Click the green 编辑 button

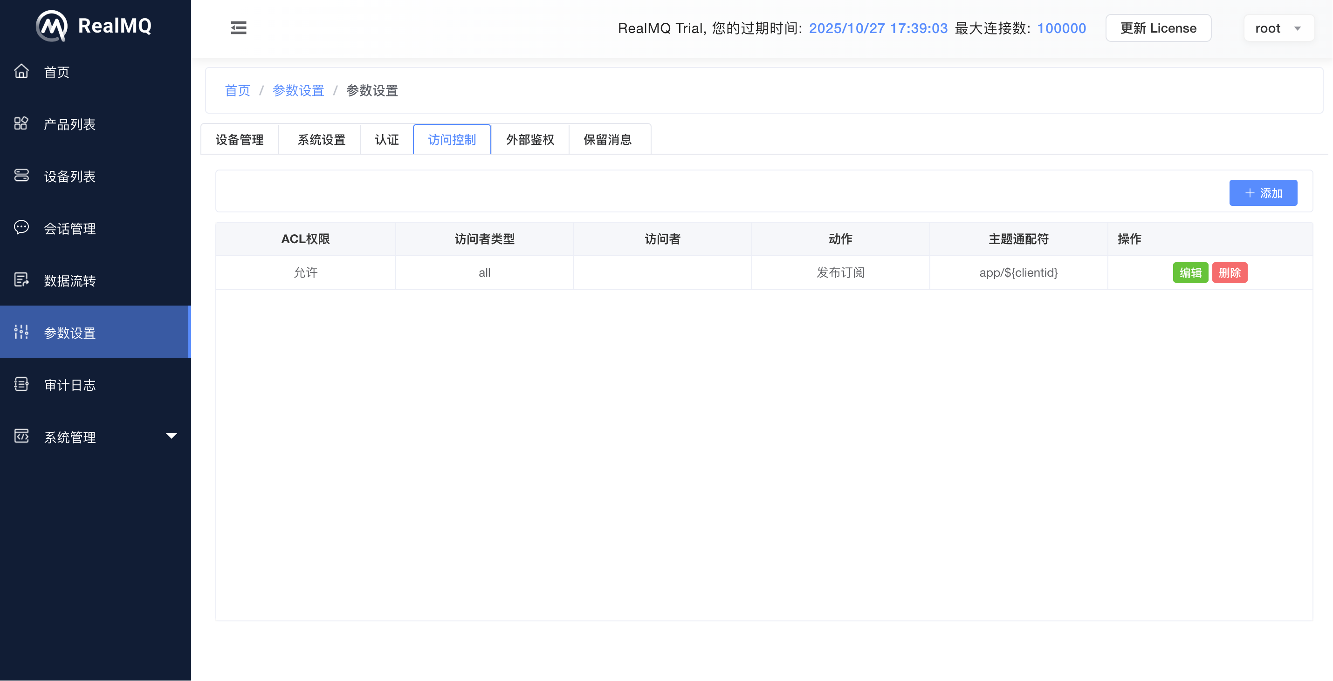pyautogui.click(x=1190, y=272)
